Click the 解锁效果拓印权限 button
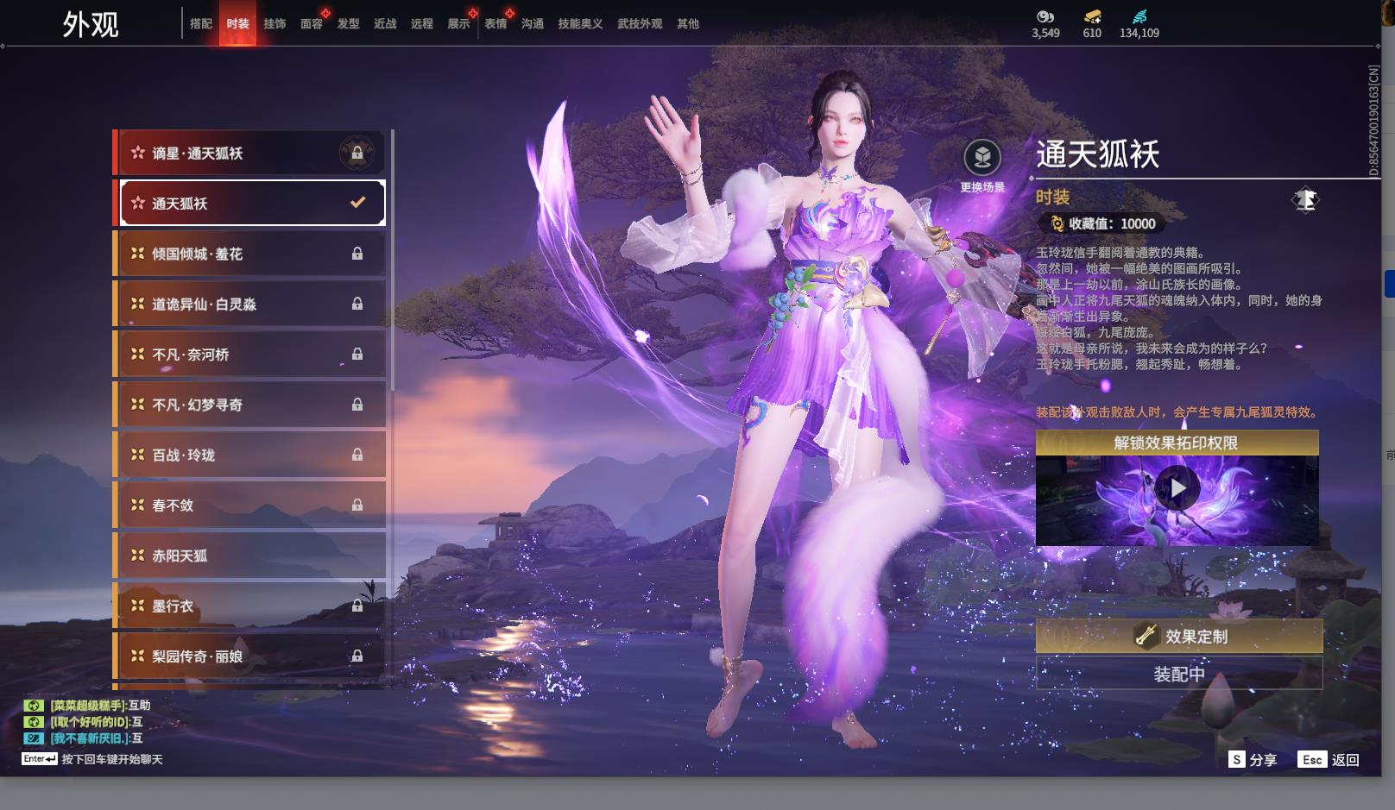The width and height of the screenshot is (1395, 810). 1177,443
